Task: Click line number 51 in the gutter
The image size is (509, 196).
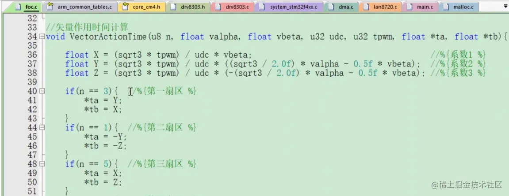Action: (32, 191)
